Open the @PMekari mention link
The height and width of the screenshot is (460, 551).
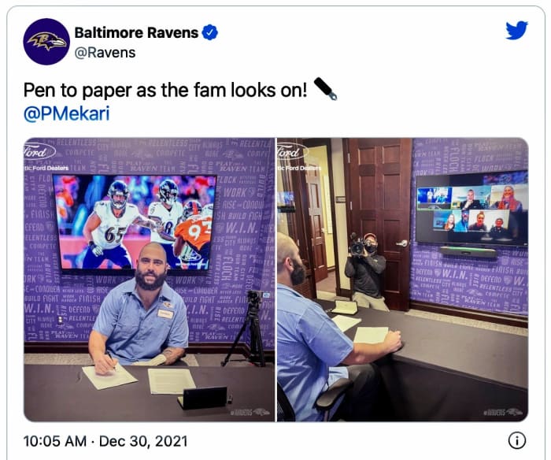[66, 113]
